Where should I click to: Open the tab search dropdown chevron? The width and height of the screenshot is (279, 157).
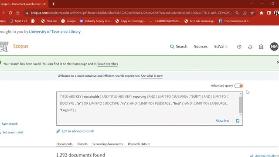tap(252, 3)
